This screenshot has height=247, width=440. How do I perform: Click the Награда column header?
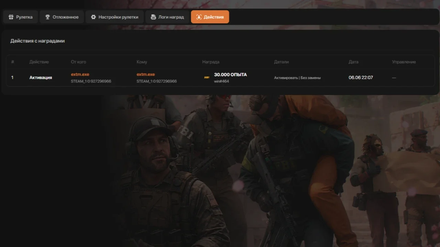tap(211, 62)
